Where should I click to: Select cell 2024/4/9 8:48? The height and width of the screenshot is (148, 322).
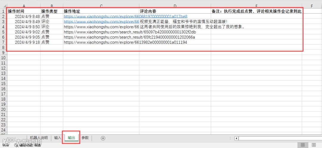click(x=24, y=16)
